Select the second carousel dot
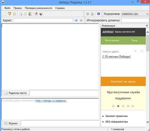This screenshot has width=150, height=131. pos(118,106)
